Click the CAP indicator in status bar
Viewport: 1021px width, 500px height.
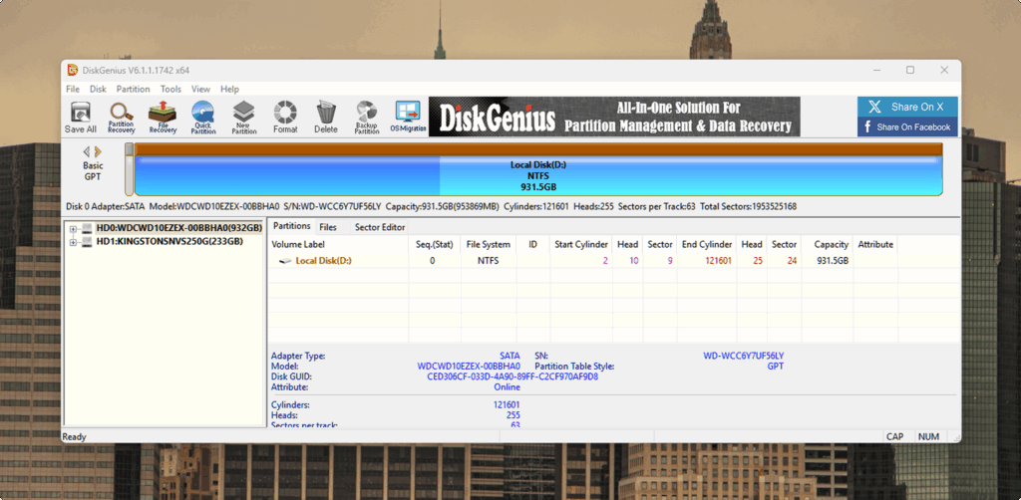click(x=894, y=437)
